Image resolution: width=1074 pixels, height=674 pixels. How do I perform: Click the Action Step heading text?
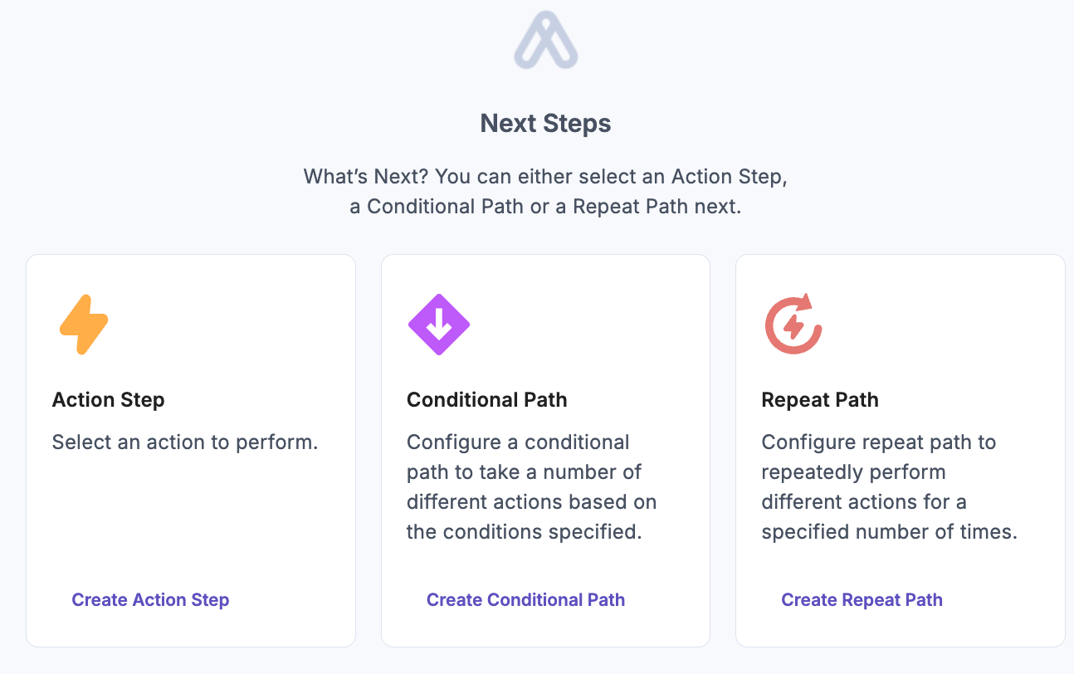point(108,399)
